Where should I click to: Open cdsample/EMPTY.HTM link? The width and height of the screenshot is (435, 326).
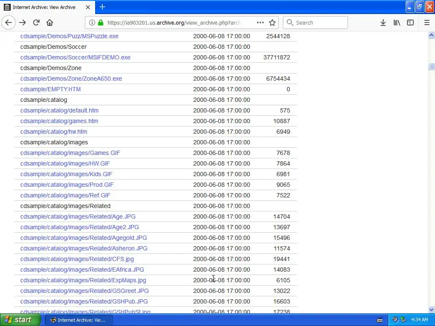click(51, 89)
